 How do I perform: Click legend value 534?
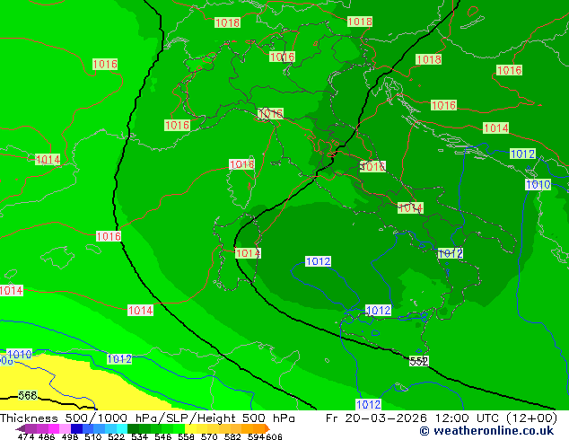point(139,436)
